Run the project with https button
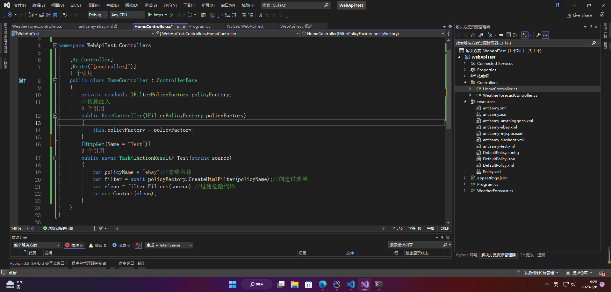This screenshot has height=292, width=611. click(157, 15)
